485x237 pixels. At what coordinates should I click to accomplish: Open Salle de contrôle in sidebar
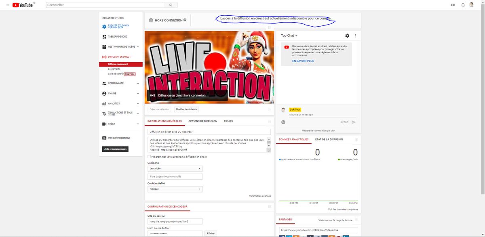(116, 74)
